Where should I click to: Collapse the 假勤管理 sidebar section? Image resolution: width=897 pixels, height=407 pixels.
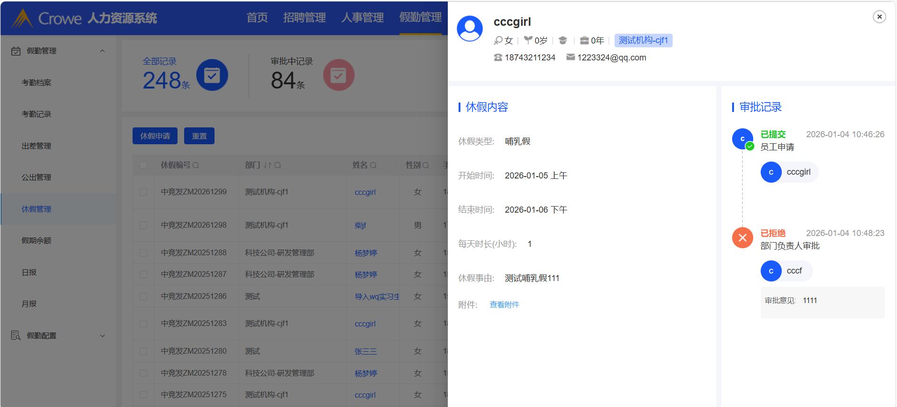(x=102, y=51)
